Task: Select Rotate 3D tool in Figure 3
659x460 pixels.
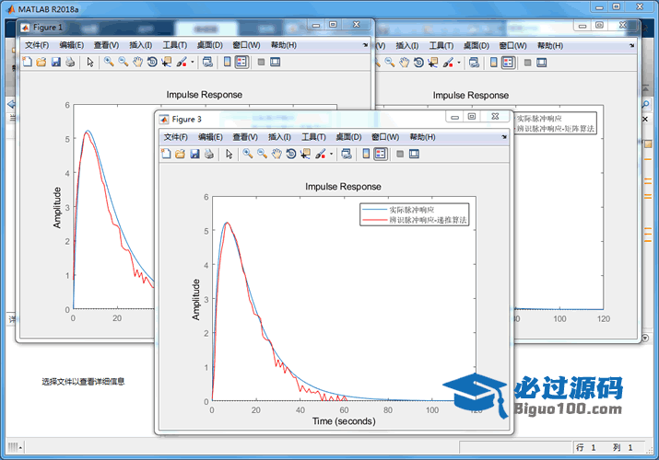Action: [x=291, y=154]
